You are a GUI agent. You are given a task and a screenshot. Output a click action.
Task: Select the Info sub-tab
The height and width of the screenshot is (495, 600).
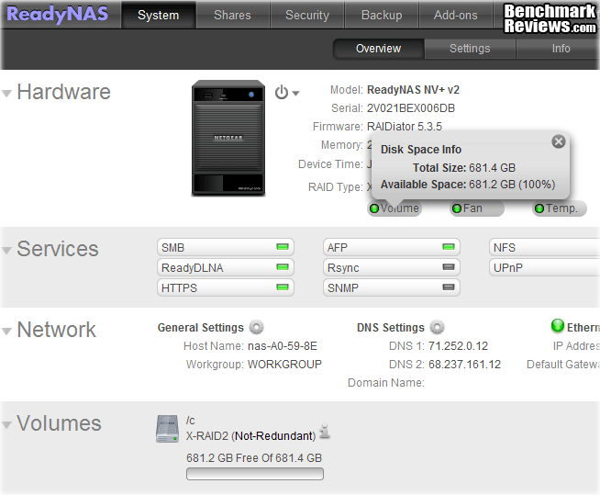pos(561,49)
